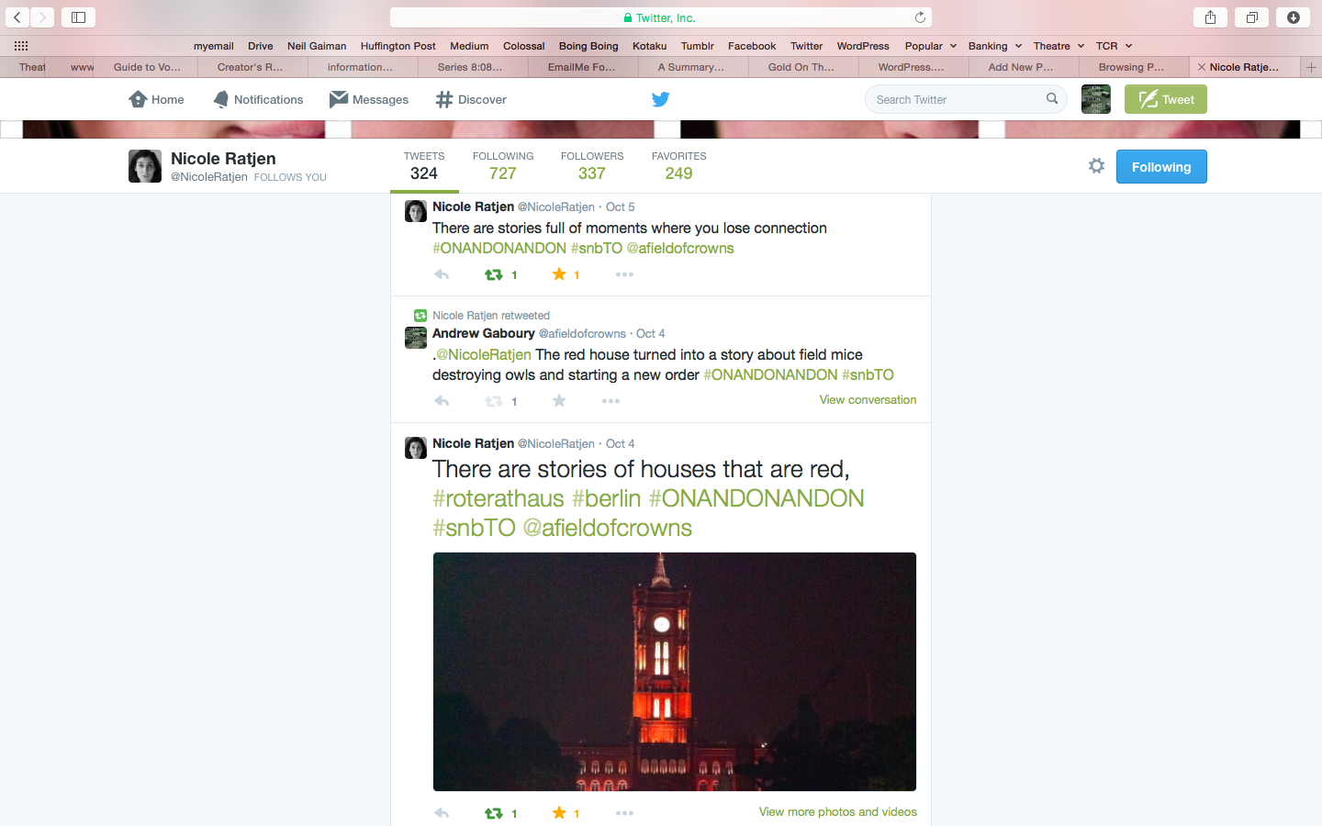Select the Followers 337 tab
Viewport: 1322px width, 826px height.
tap(592, 166)
